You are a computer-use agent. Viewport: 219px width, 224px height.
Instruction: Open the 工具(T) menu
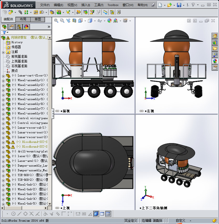point(99,5)
